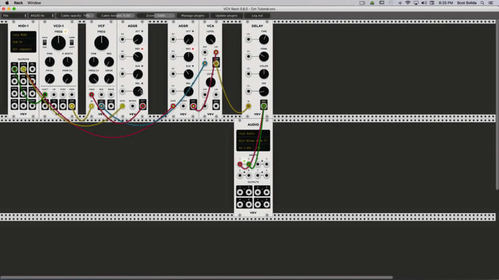
Task: Adjust the Zoom slider
Action: tap(156, 15)
